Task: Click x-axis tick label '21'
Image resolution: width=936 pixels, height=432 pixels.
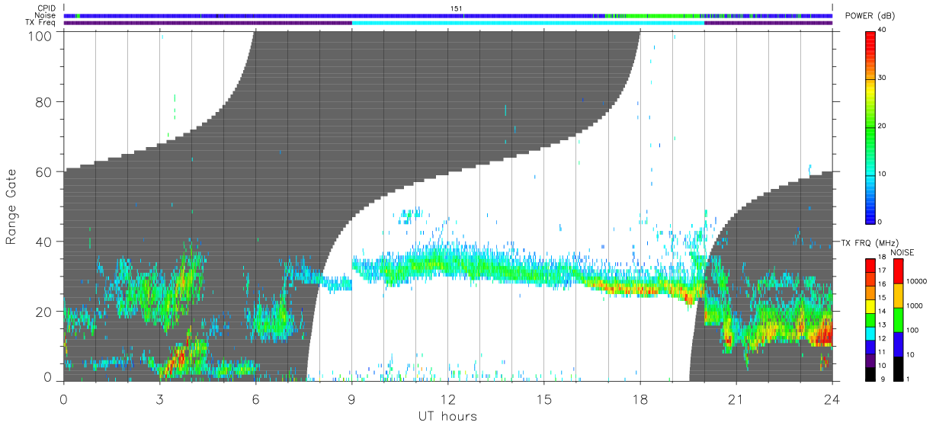Action: pos(736,399)
